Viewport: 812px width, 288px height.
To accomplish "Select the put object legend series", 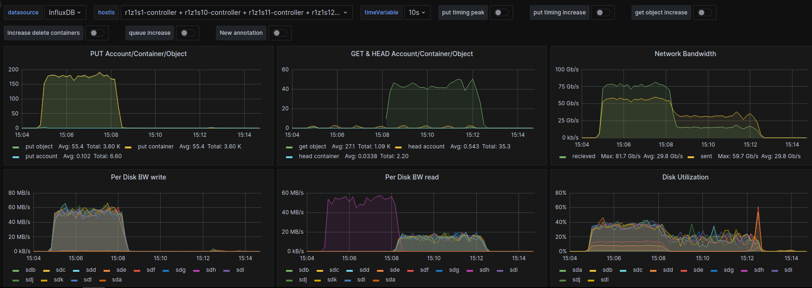I will (39, 147).
